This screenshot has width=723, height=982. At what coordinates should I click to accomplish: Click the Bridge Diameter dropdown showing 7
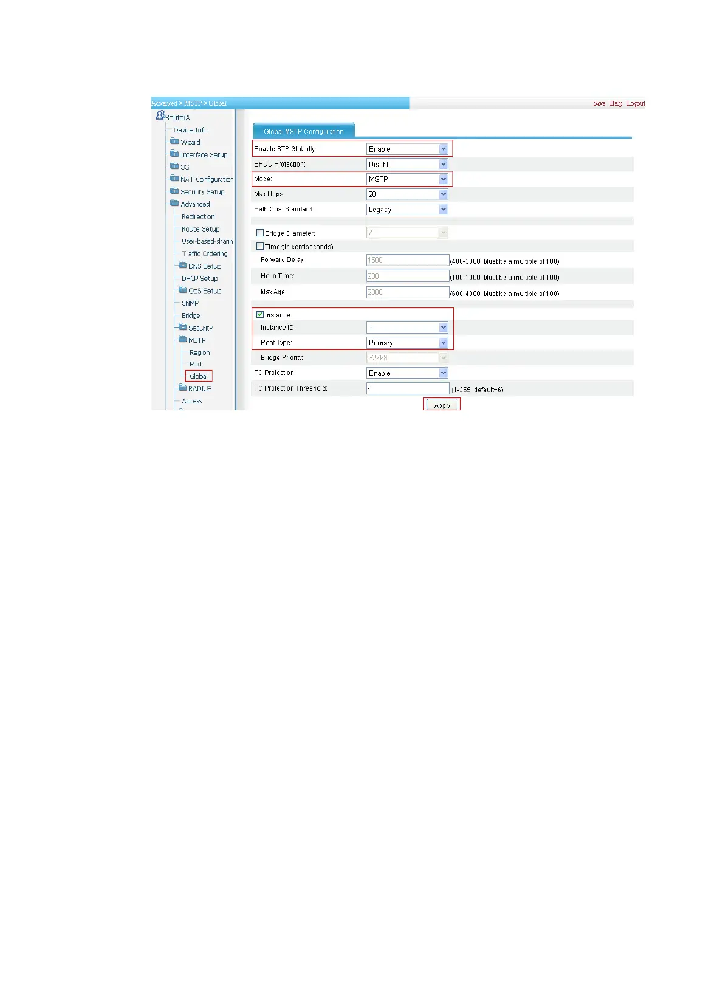pyautogui.click(x=407, y=232)
